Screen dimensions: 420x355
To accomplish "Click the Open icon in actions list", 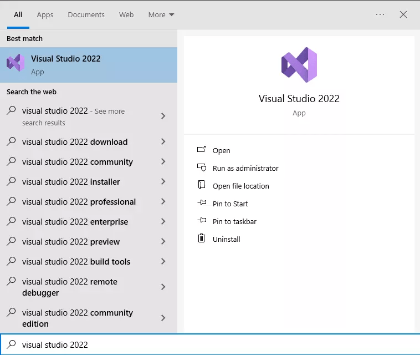I will (x=201, y=150).
